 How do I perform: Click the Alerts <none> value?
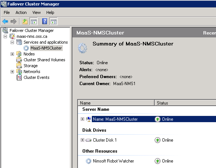[102, 70]
